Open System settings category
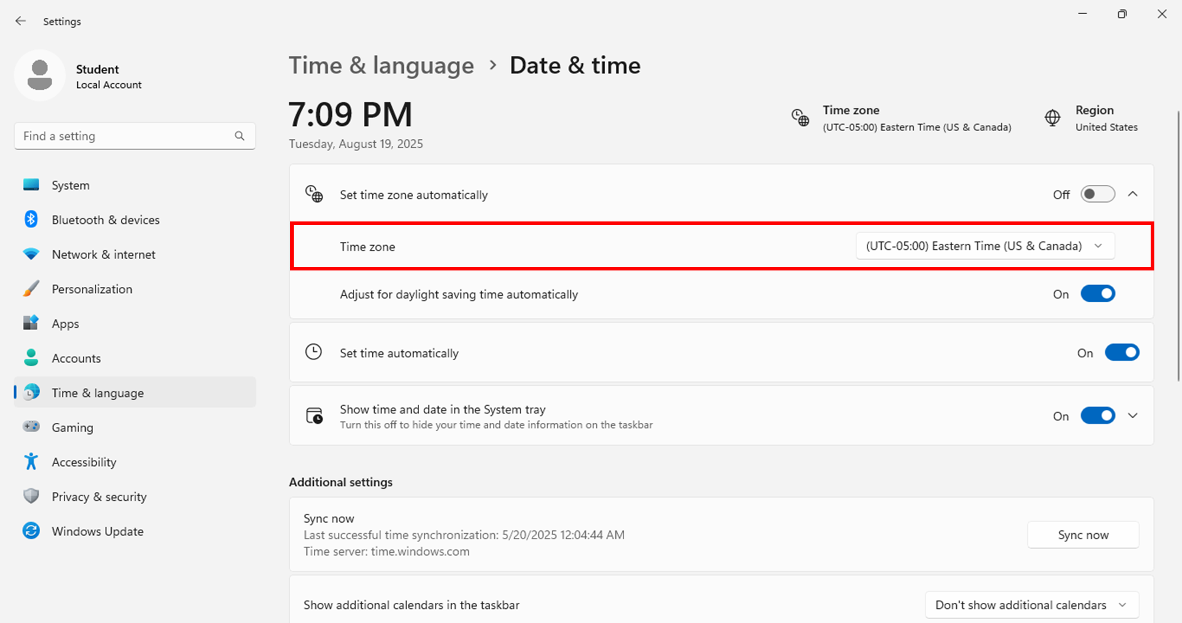The width and height of the screenshot is (1182, 623). 135,185
